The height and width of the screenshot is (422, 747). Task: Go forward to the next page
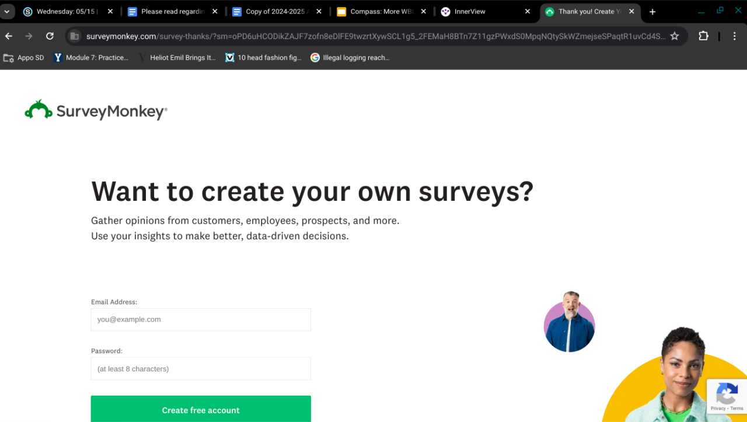click(x=29, y=36)
